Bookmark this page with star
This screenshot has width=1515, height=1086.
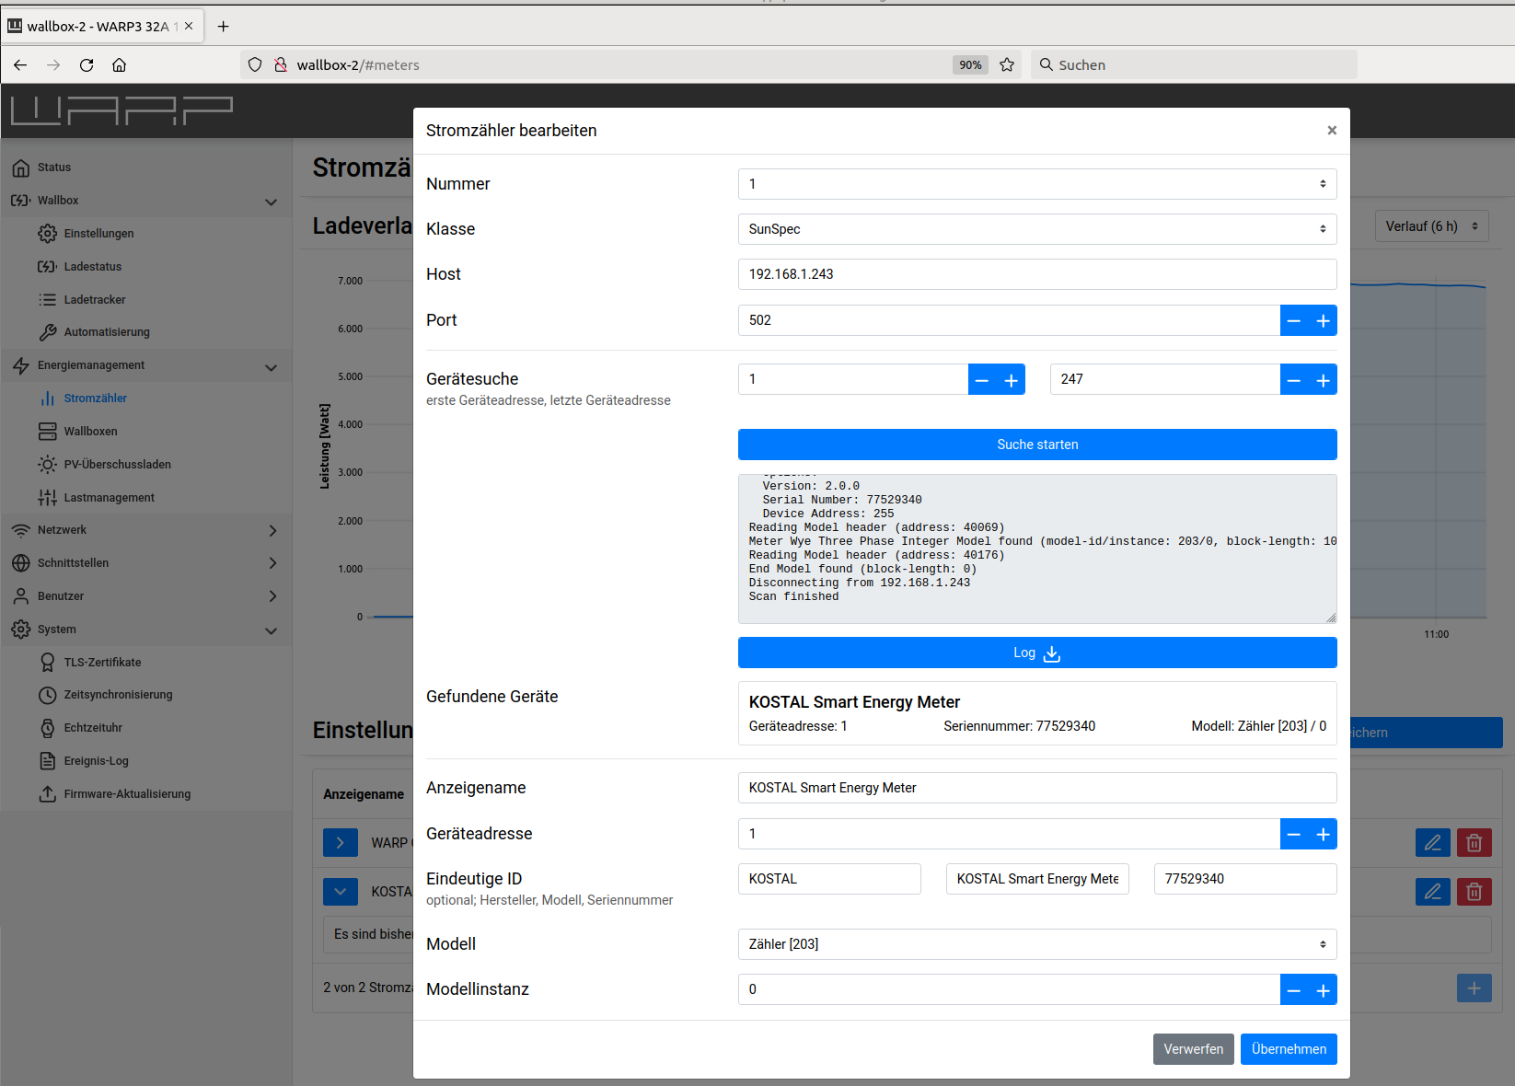pyautogui.click(x=1007, y=64)
